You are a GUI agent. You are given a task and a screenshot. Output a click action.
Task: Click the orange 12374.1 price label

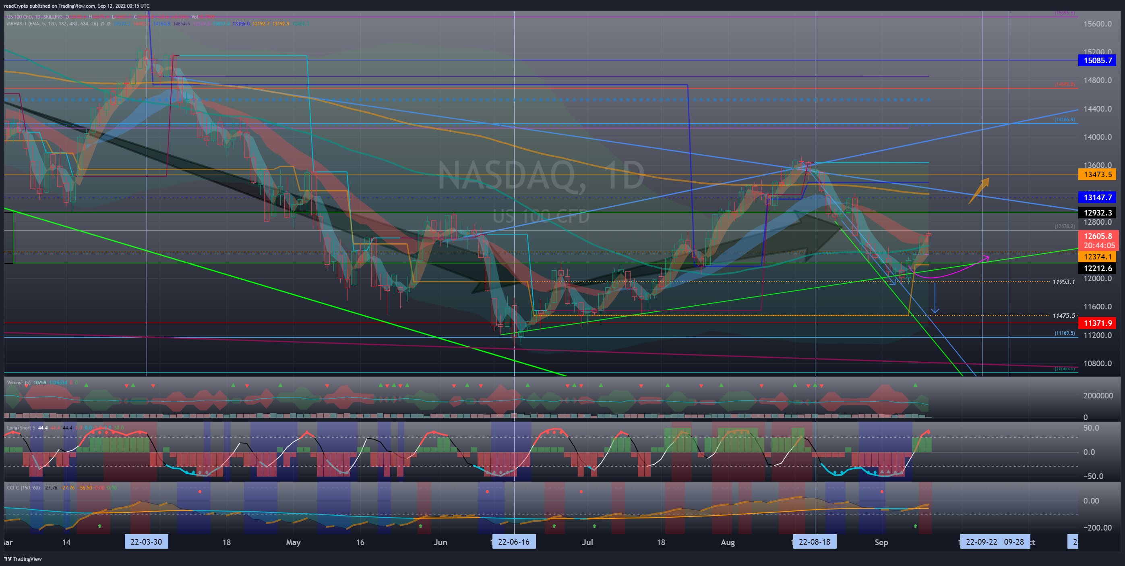pos(1098,257)
